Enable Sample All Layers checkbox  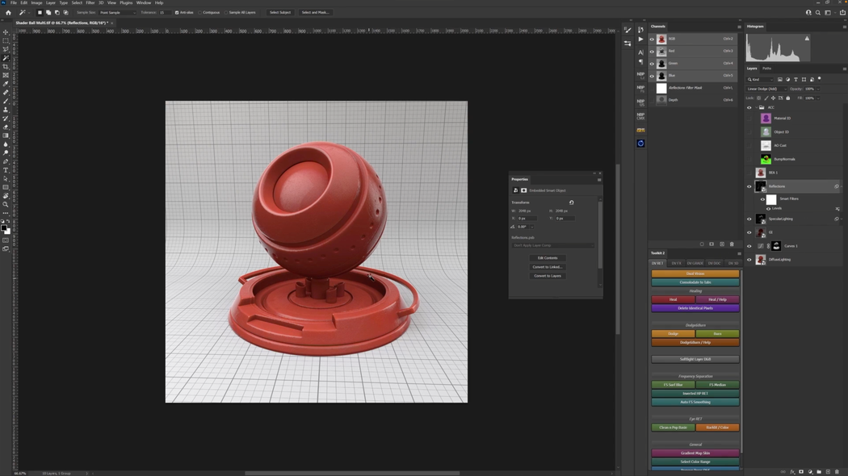coord(226,12)
